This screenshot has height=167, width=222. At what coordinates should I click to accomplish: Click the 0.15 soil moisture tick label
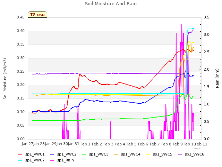point(21,98)
